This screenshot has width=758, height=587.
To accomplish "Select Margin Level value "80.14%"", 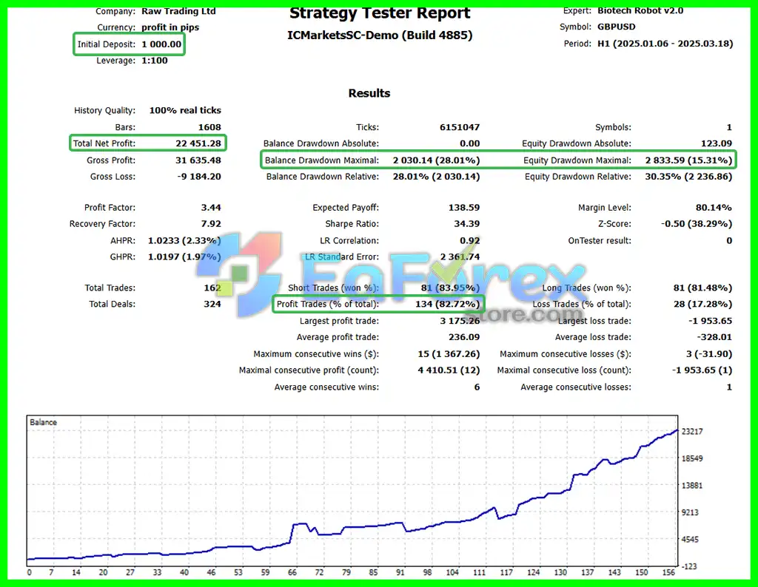I will click(714, 208).
